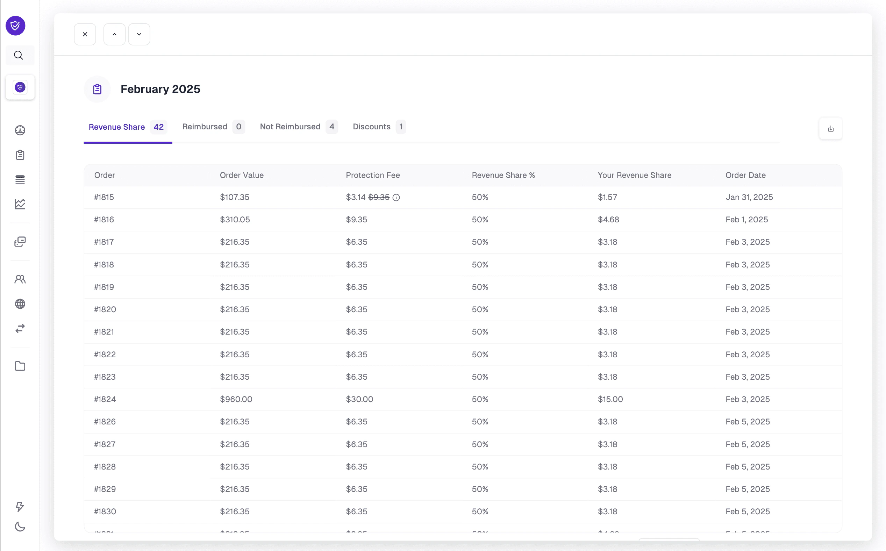Click the globe icon in sidebar

20,303
